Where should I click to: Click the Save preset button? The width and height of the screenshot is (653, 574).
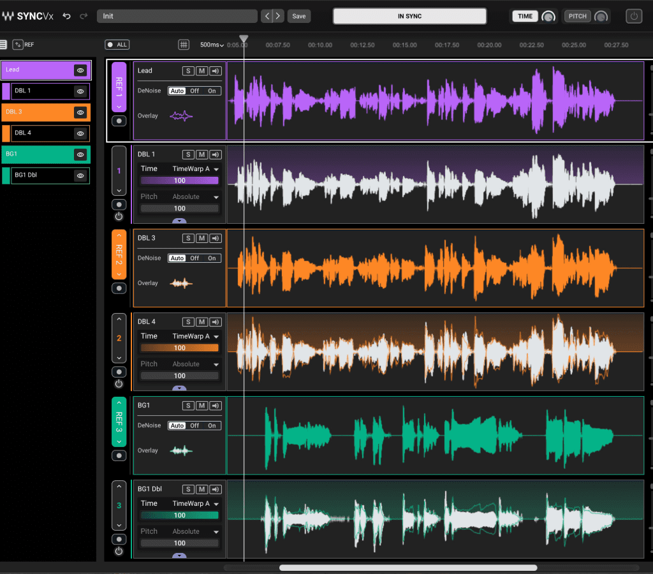click(x=299, y=16)
